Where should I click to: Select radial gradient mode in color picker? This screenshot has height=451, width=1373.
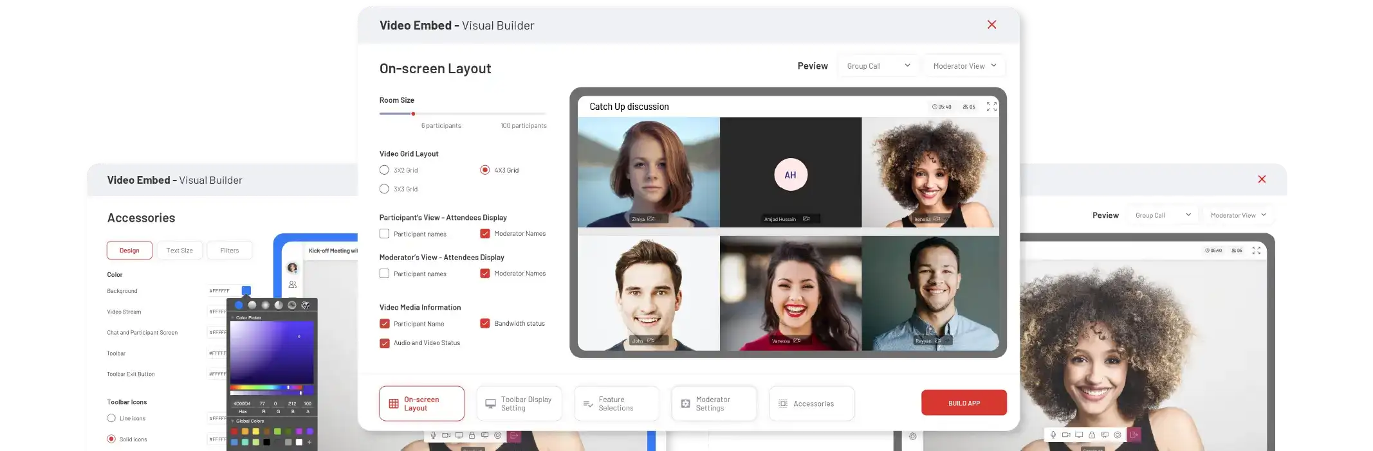tap(265, 305)
